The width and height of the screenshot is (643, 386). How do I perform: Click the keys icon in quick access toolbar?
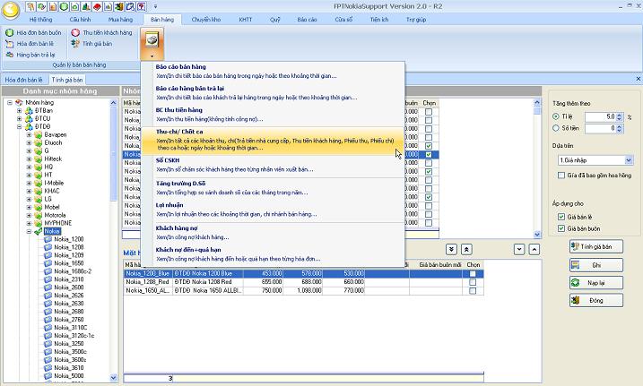(30, 6)
